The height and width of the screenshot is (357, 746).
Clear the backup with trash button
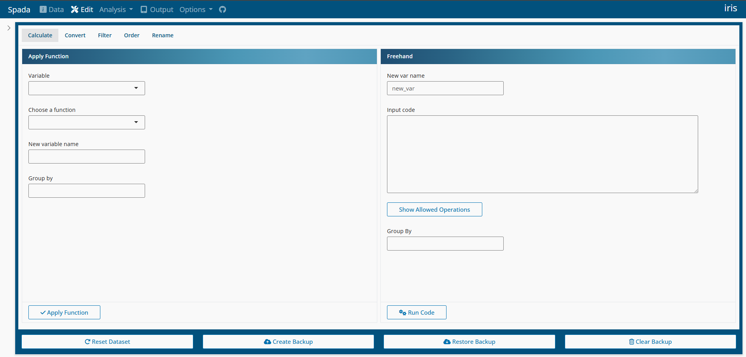pyautogui.click(x=650, y=341)
